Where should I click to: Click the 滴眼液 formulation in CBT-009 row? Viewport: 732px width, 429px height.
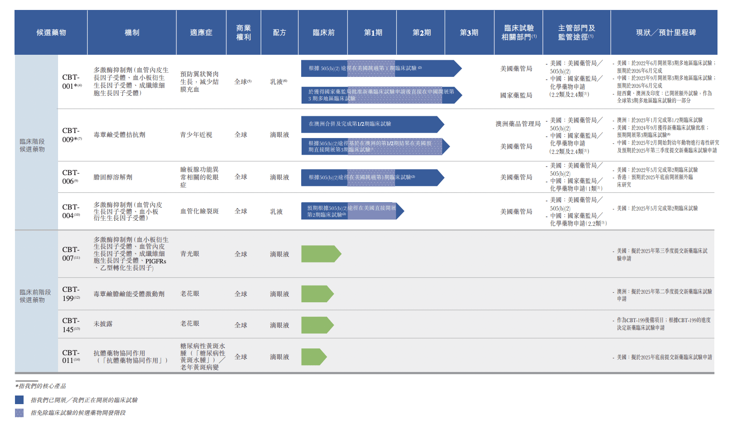click(x=279, y=135)
